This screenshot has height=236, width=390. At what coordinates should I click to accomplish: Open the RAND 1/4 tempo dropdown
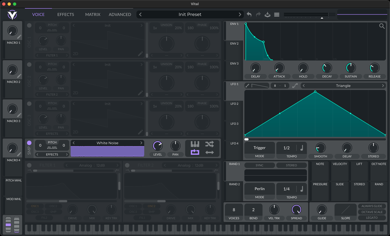click(287, 189)
